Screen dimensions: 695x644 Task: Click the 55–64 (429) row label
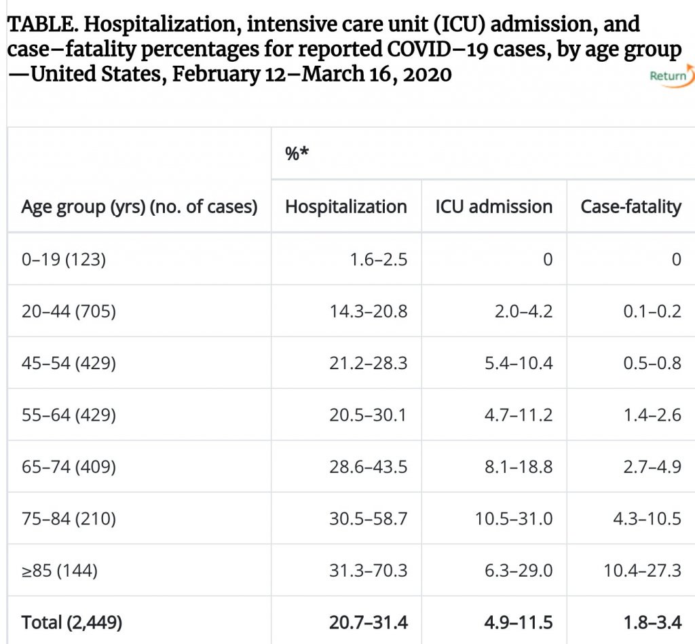pos(69,415)
